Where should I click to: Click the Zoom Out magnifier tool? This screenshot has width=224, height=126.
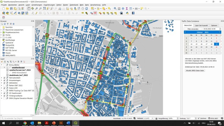tap(40, 9)
